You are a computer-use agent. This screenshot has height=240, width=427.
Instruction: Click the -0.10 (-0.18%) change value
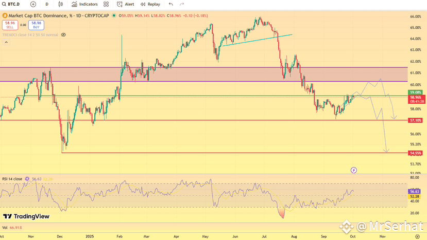195,16
